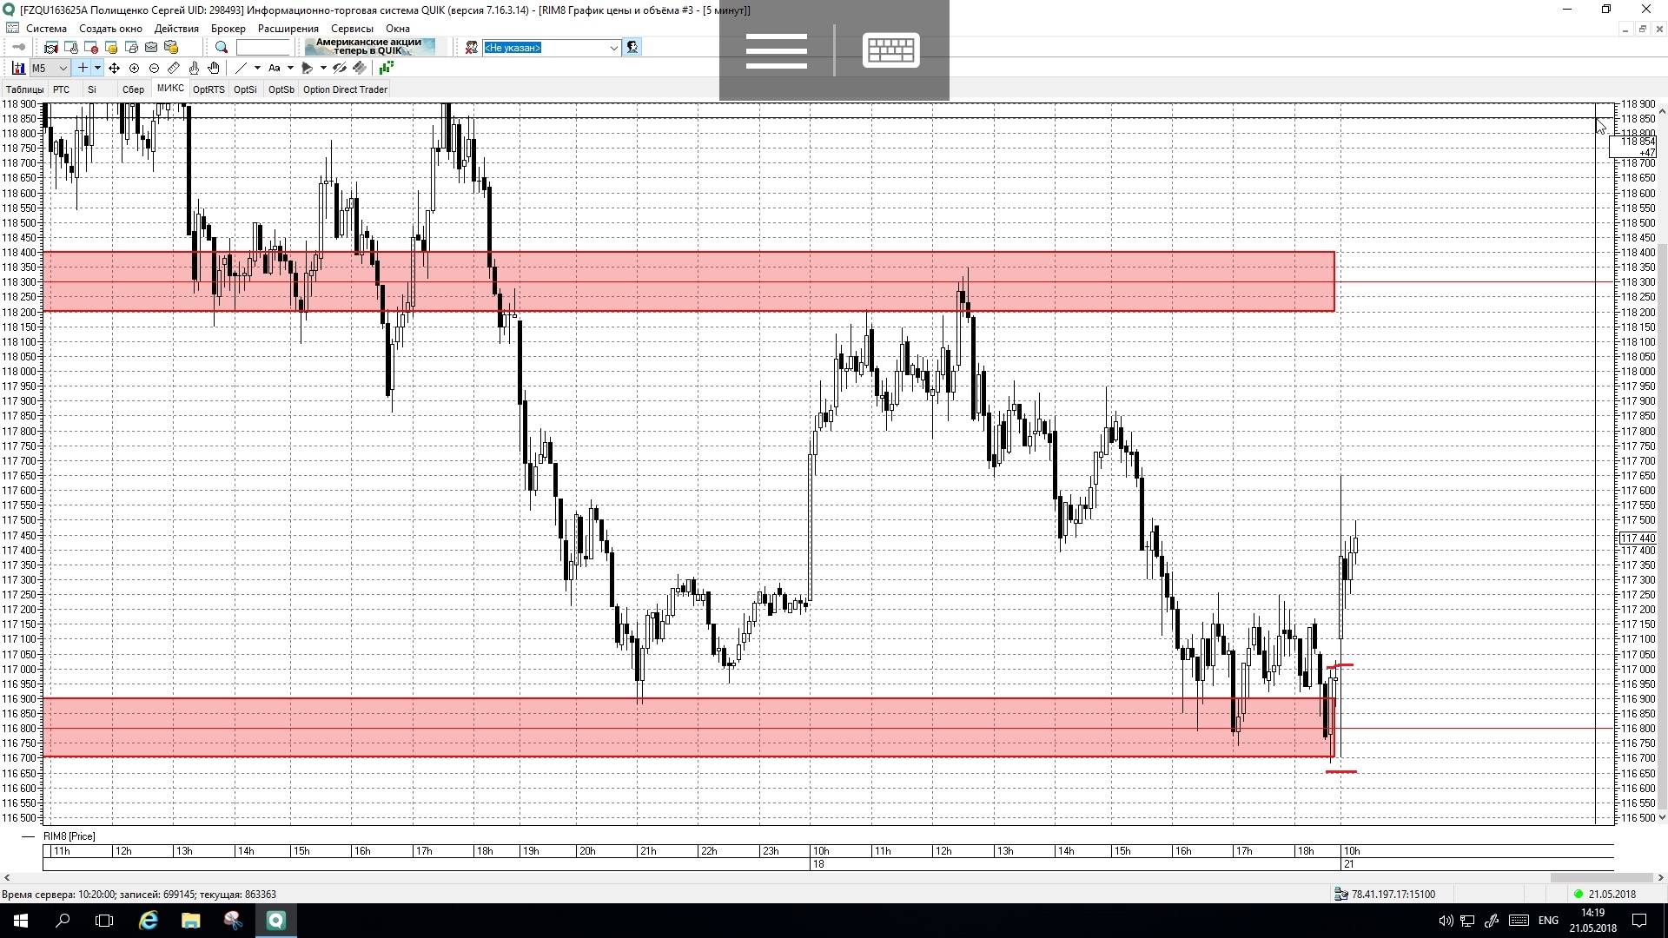Image resolution: width=1668 pixels, height=938 pixels.
Task: Click the search magnifying glass icon
Action: pos(222,48)
